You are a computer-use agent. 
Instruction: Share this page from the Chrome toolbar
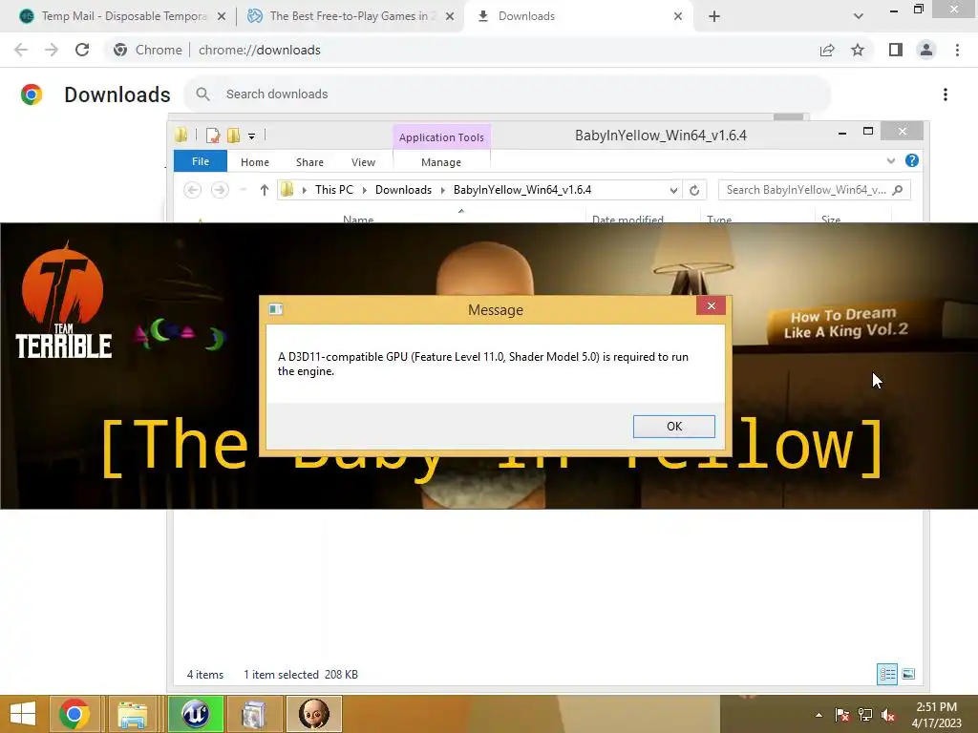pyautogui.click(x=827, y=50)
